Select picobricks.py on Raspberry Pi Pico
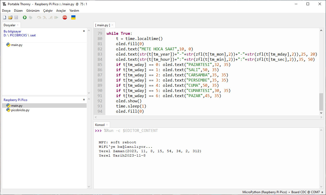326x195 pixels. click(20, 110)
